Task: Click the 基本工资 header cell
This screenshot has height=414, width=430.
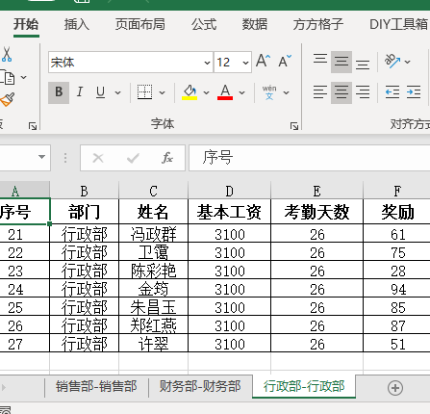Action: tap(229, 212)
